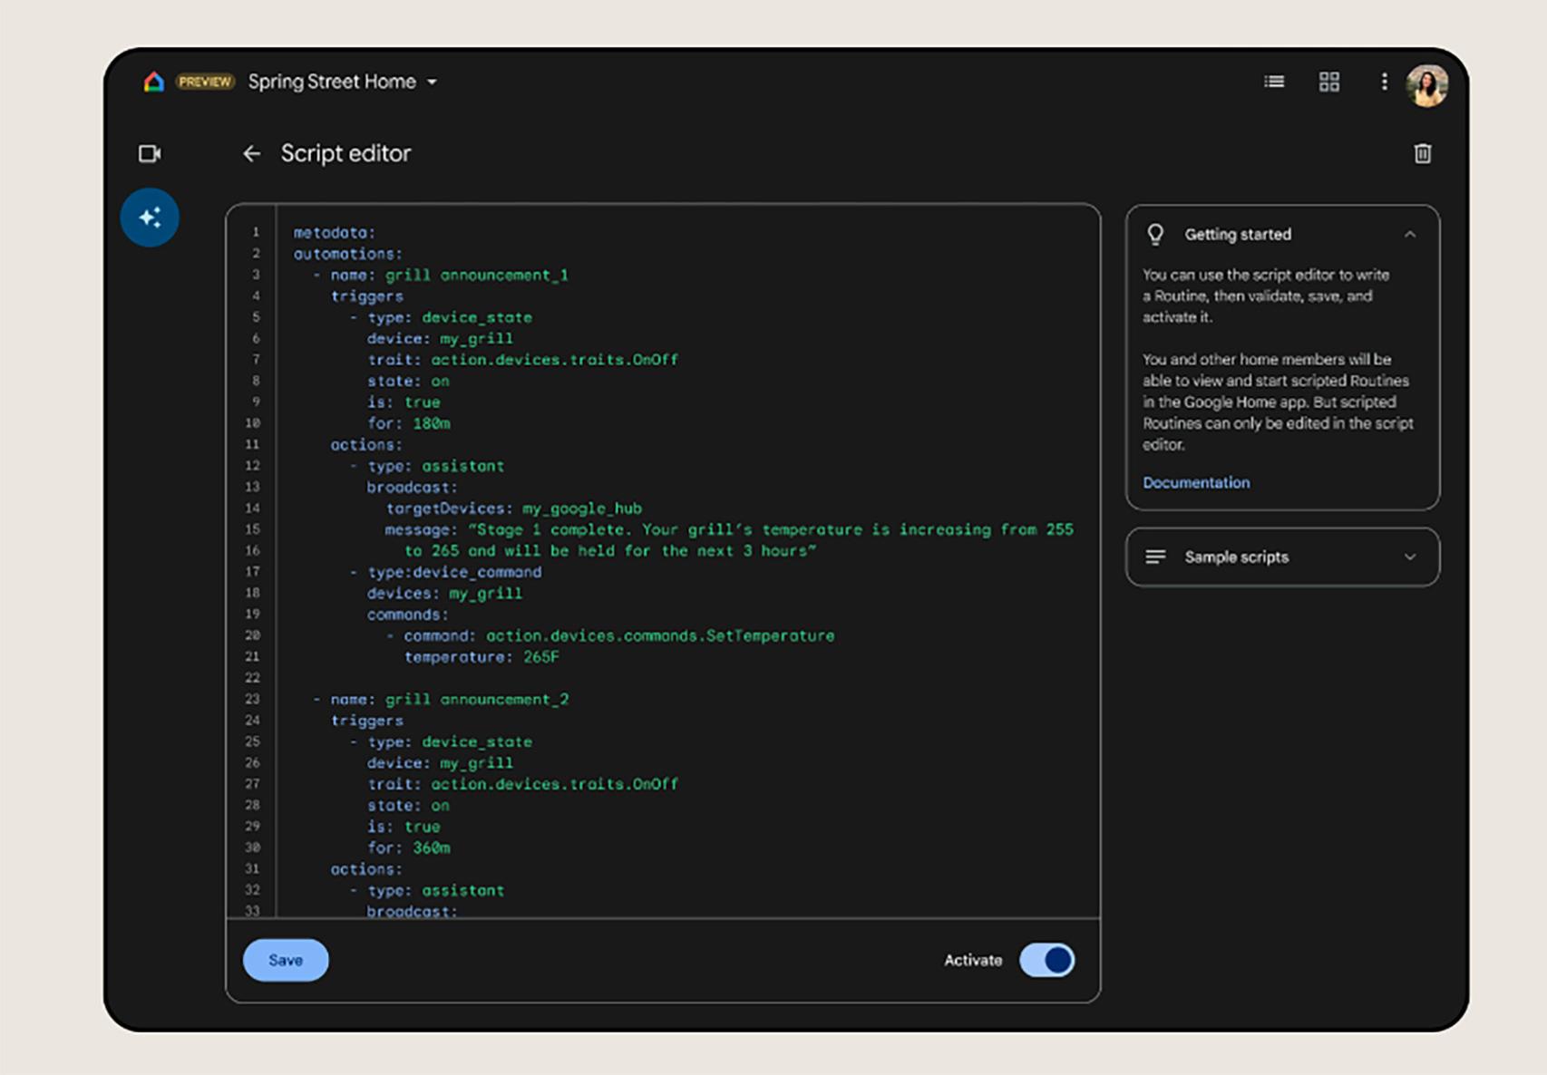Click the back arrow beside Script editor

(251, 153)
